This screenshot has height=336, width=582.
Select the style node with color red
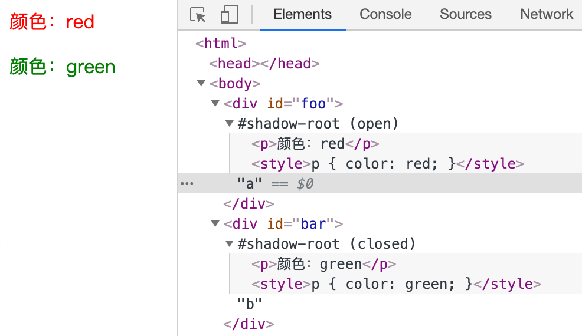tap(387, 164)
